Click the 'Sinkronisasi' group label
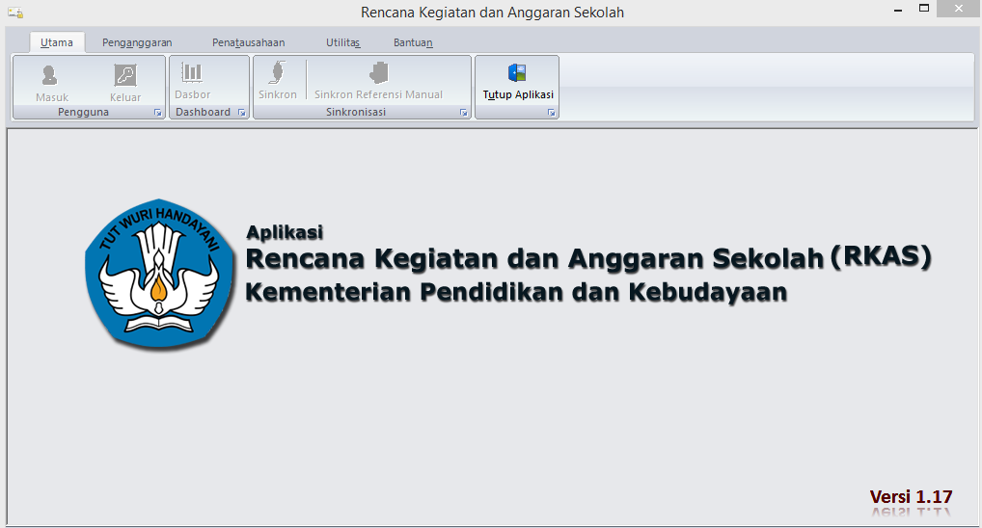The image size is (982, 528). click(356, 112)
